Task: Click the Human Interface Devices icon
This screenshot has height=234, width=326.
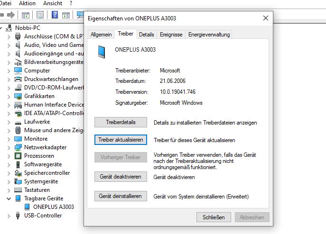Action: pos(18,105)
